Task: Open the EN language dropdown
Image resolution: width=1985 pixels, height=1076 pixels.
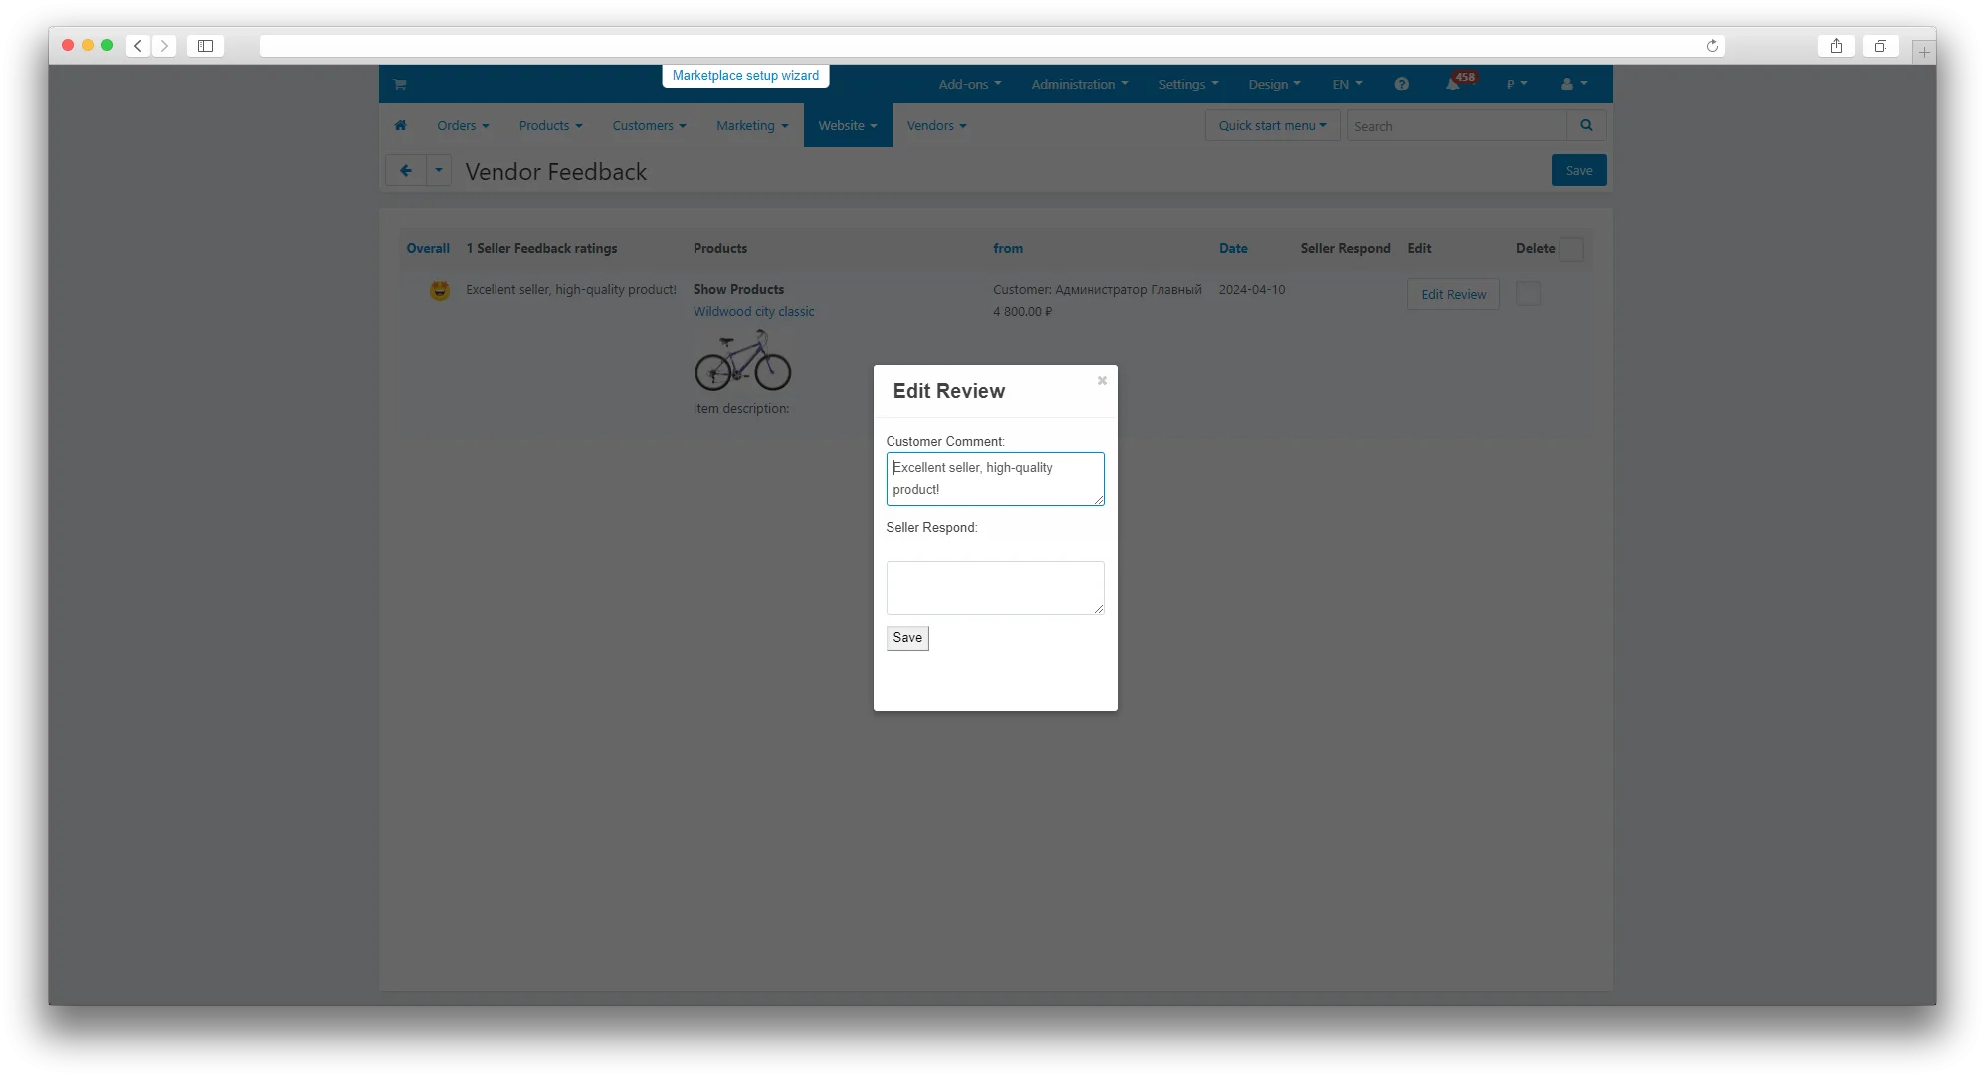Action: [1347, 85]
